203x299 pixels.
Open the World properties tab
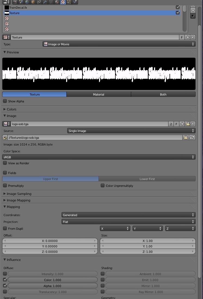(27, 2)
